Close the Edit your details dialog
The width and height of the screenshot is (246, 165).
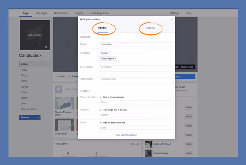(x=172, y=19)
